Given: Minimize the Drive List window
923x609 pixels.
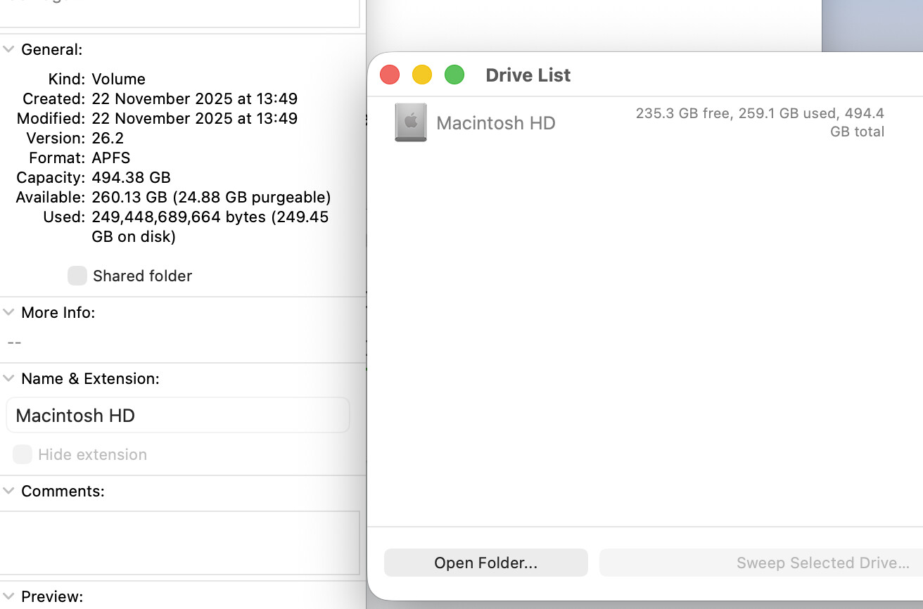Looking at the screenshot, I should [422, 75].
